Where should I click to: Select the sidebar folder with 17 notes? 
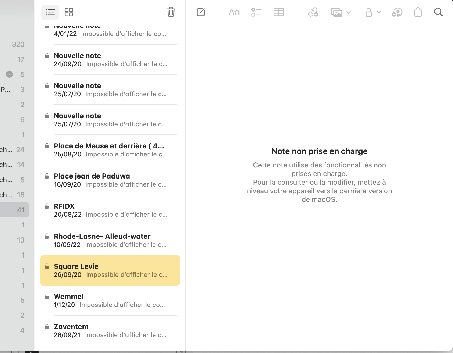click(x=15, y=59)
